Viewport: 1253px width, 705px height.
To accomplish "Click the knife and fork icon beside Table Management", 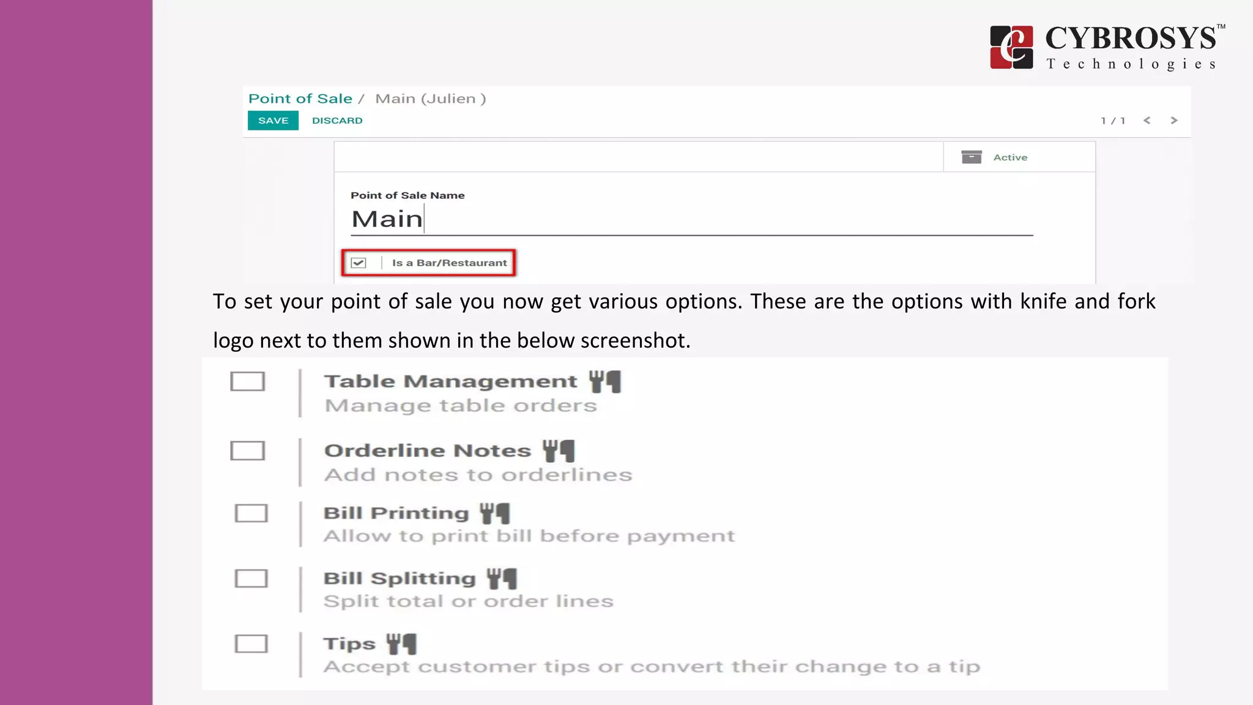I will (605, 381).
